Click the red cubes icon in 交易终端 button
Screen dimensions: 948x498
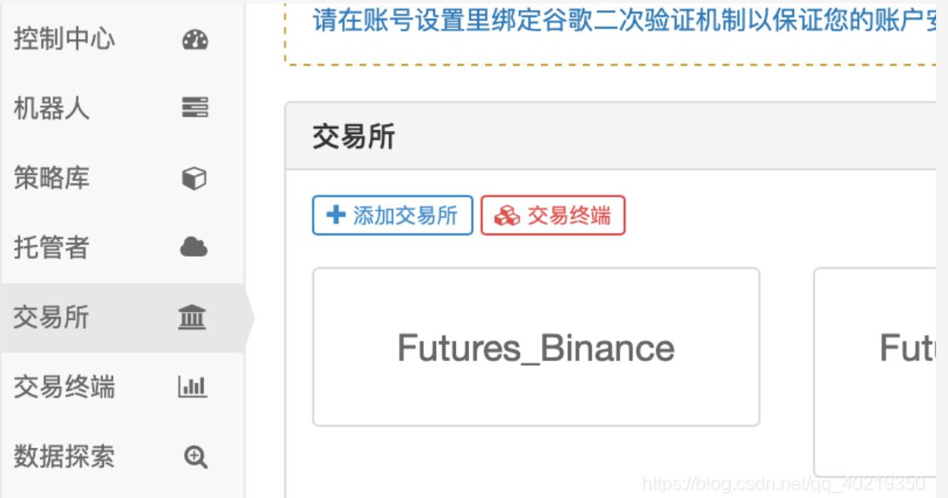(507, 216)
